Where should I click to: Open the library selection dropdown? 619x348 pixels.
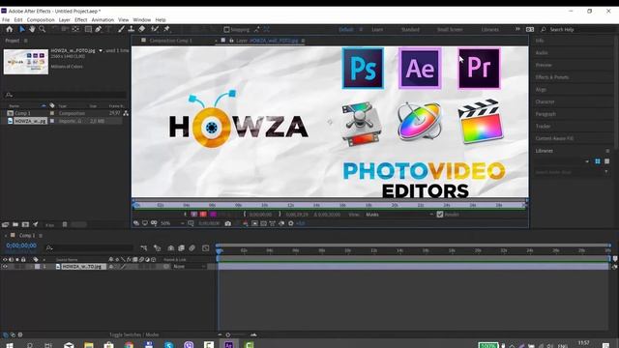pyautogui.click(x=562, y=161)
